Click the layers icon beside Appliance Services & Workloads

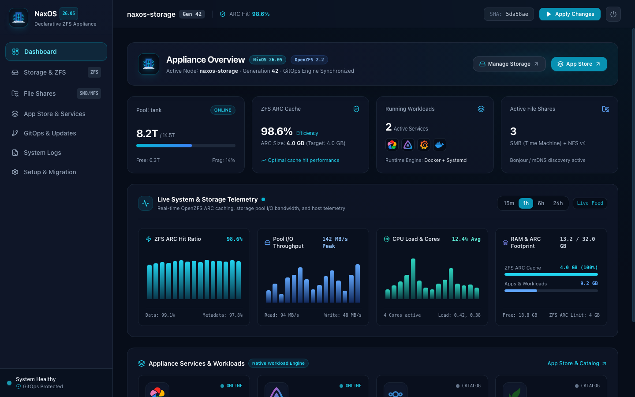[x=142, y=363]
